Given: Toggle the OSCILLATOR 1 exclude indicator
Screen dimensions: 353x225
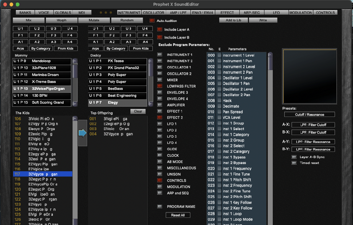Looking at the screenshot, I should (160, 67).
